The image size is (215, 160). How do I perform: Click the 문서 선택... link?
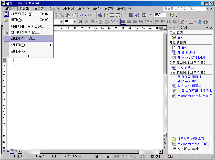[186, 68]
